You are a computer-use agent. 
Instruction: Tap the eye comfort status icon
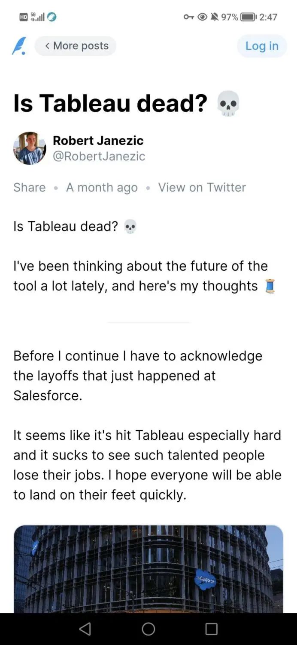pos(202,17)
